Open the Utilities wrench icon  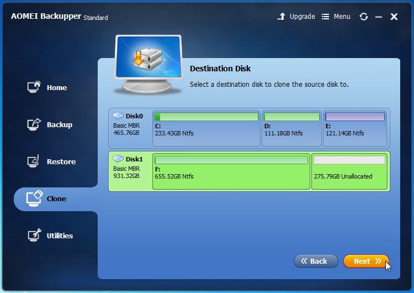(34, 235)
